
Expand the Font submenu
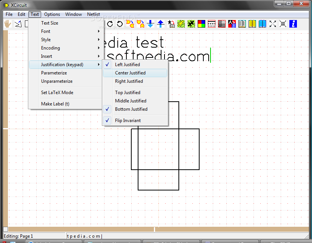[65, 31]
